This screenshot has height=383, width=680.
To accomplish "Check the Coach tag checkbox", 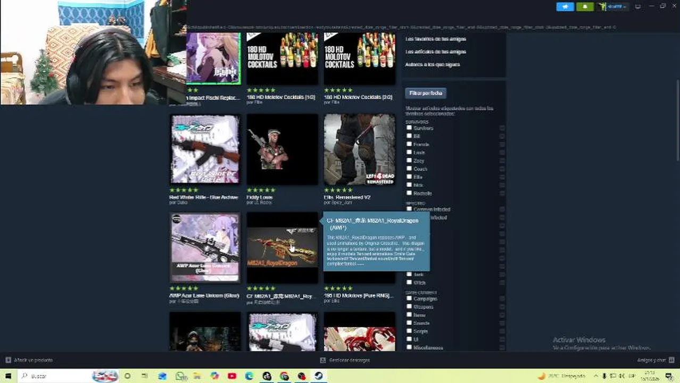I will [409, 168].
